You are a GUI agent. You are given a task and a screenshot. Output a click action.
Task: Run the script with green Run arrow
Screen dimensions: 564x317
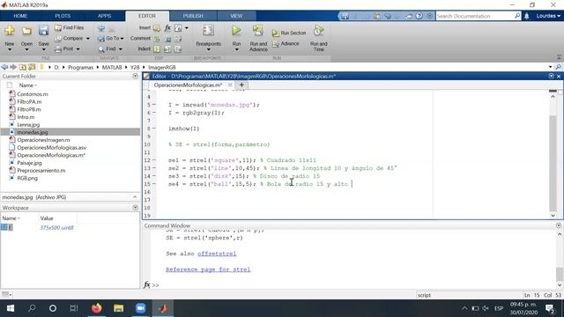(x=236, y=31)
